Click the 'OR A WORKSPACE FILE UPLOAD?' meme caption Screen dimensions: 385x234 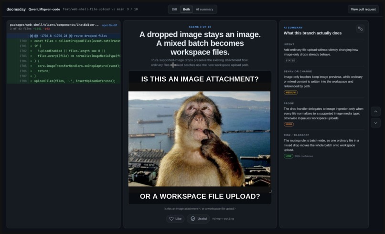tap(200, 196)
